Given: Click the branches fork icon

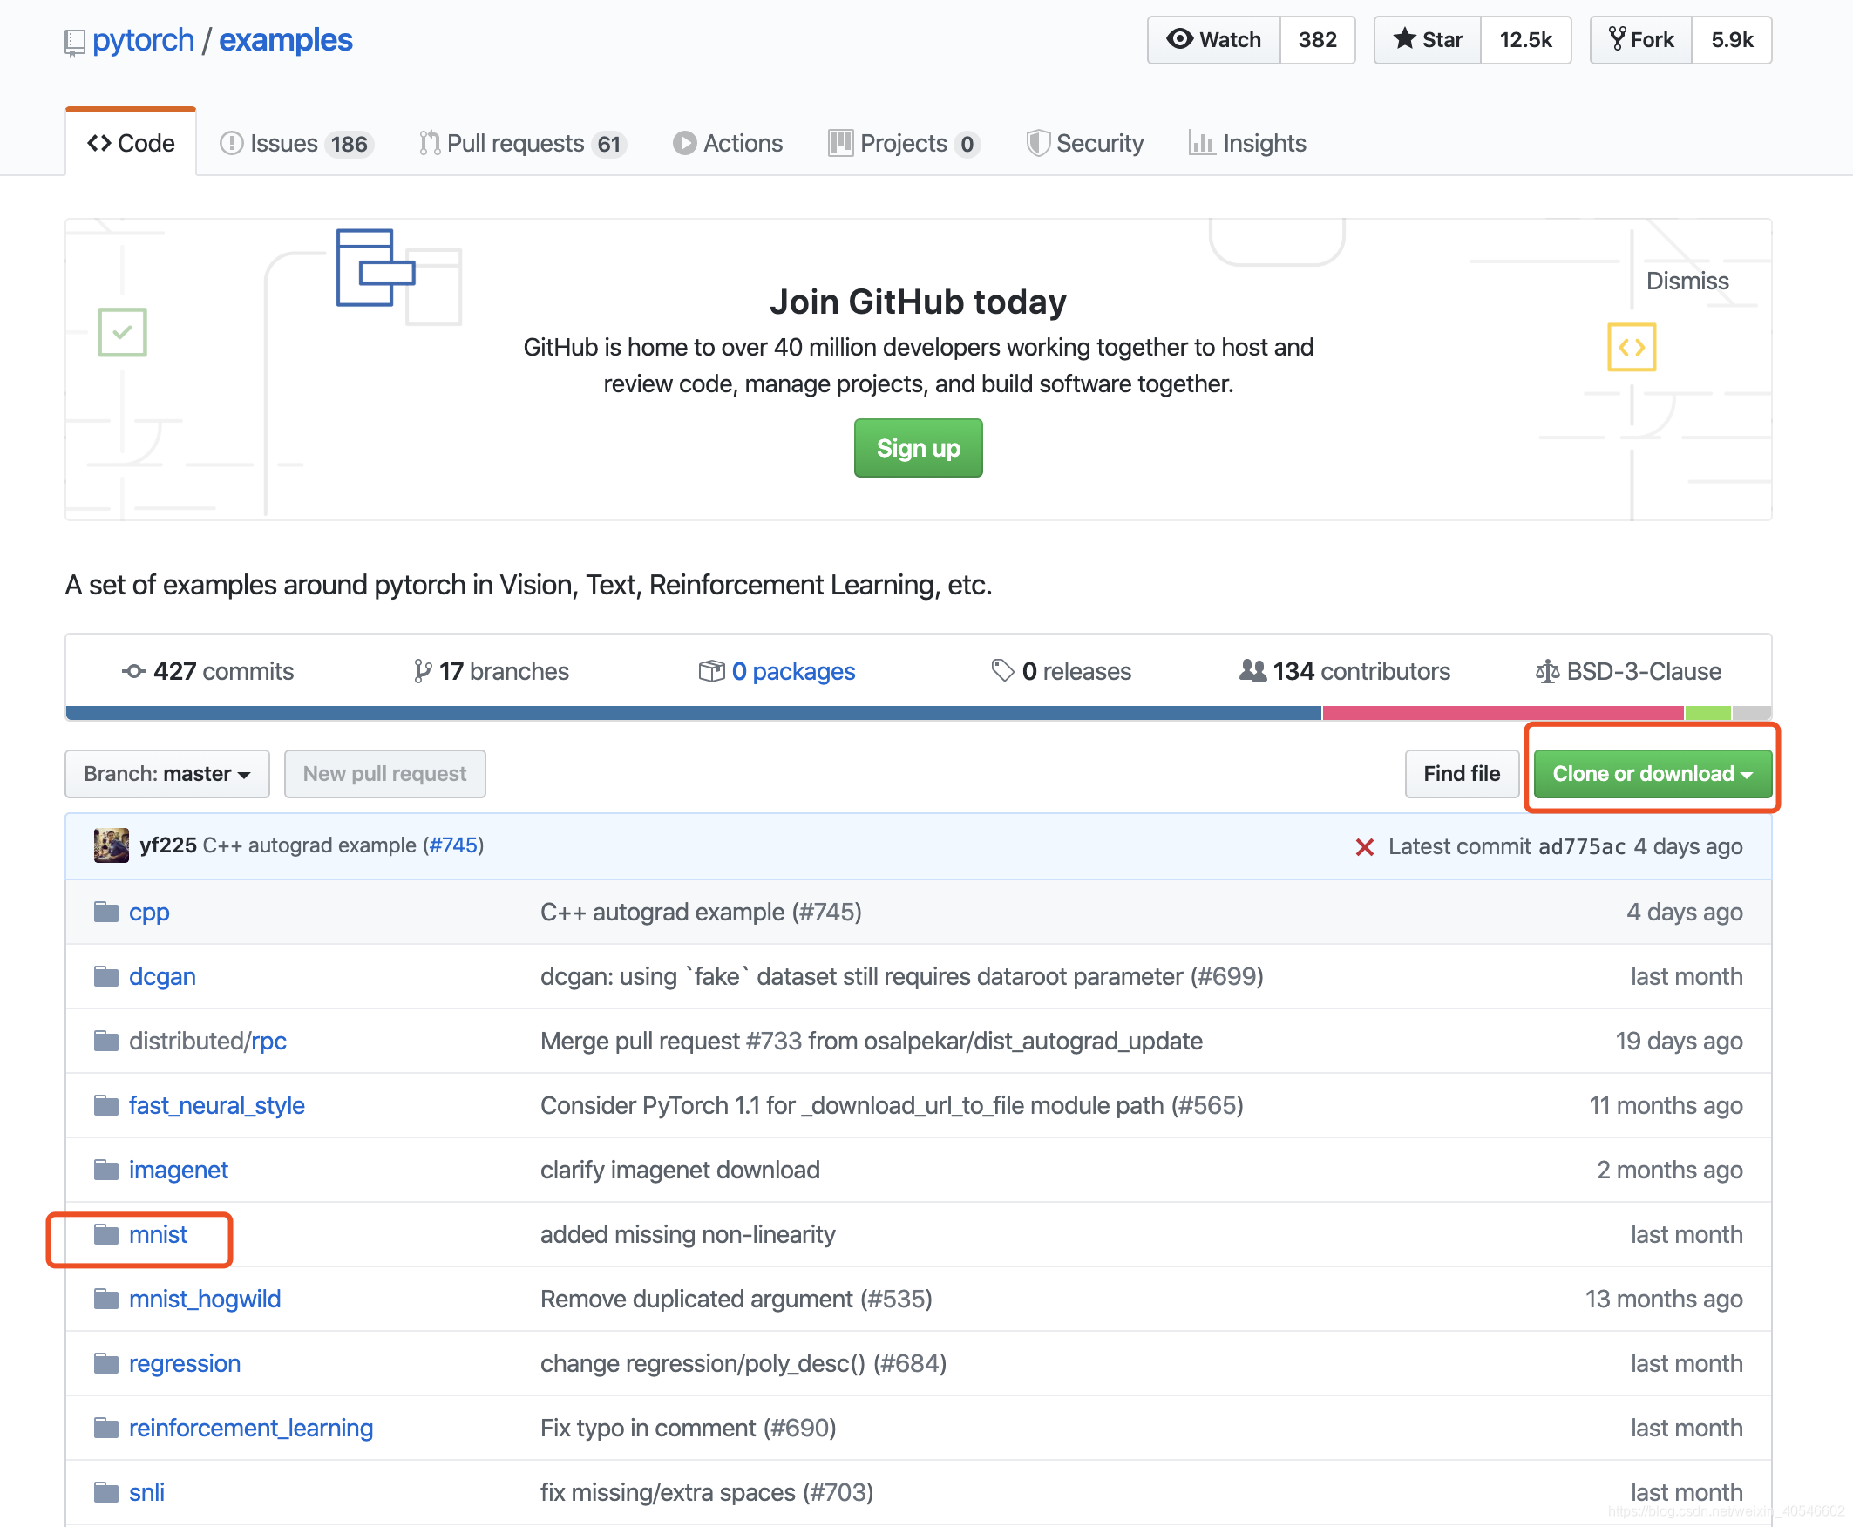Looking at the screenshot, I should pyautogui.click(x=423, y=671).
